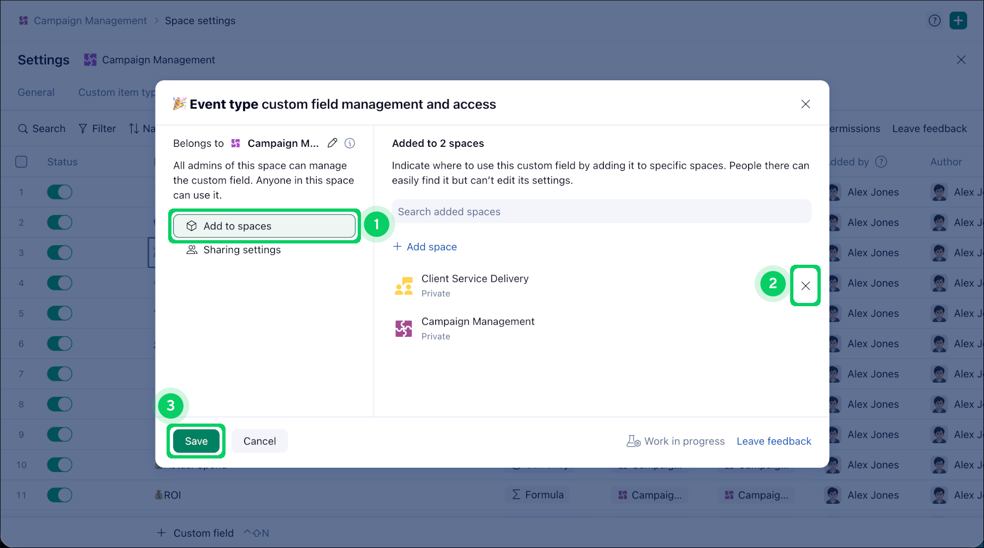The height and width of the screenshot is (548, 984).
Task: Click the Work in progress flask icon
Action: pos(633,441)
